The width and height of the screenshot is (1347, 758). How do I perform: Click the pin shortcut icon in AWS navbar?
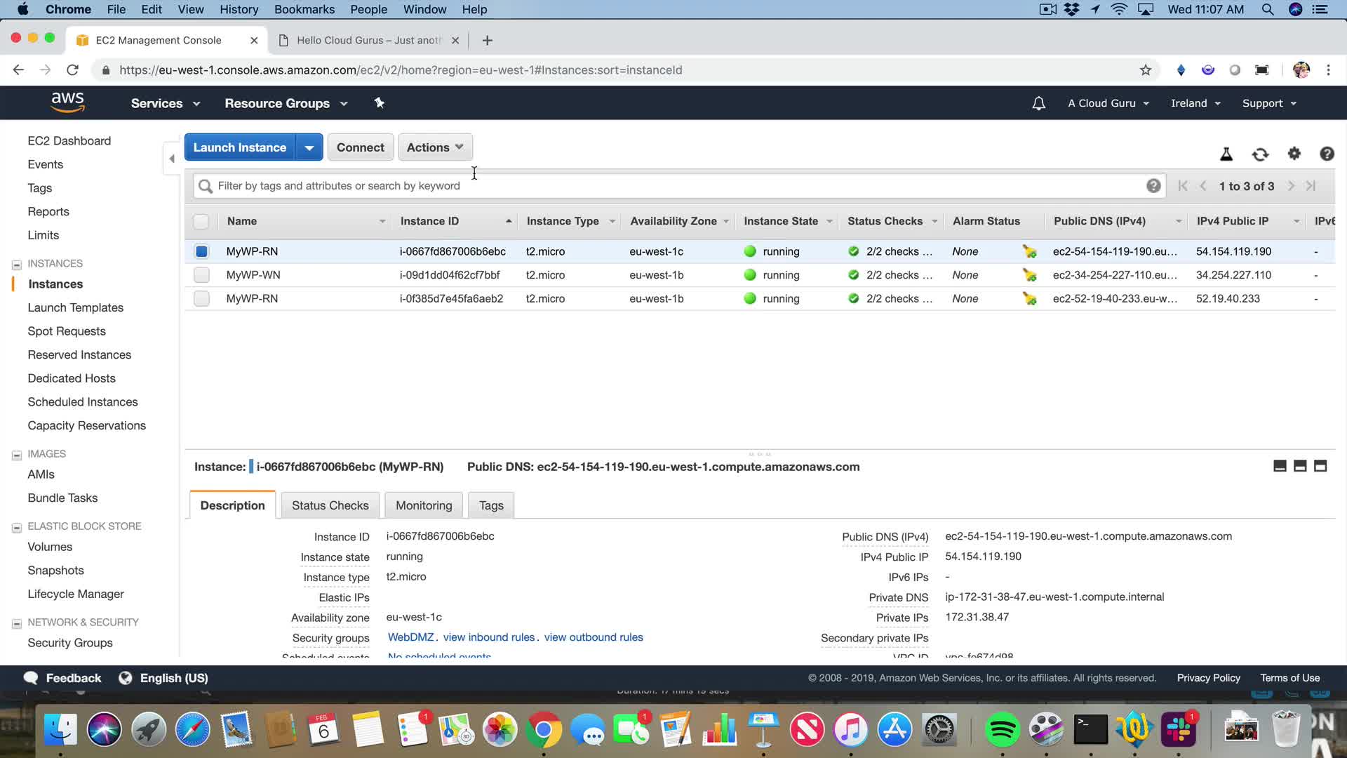[x=379, y=103]
